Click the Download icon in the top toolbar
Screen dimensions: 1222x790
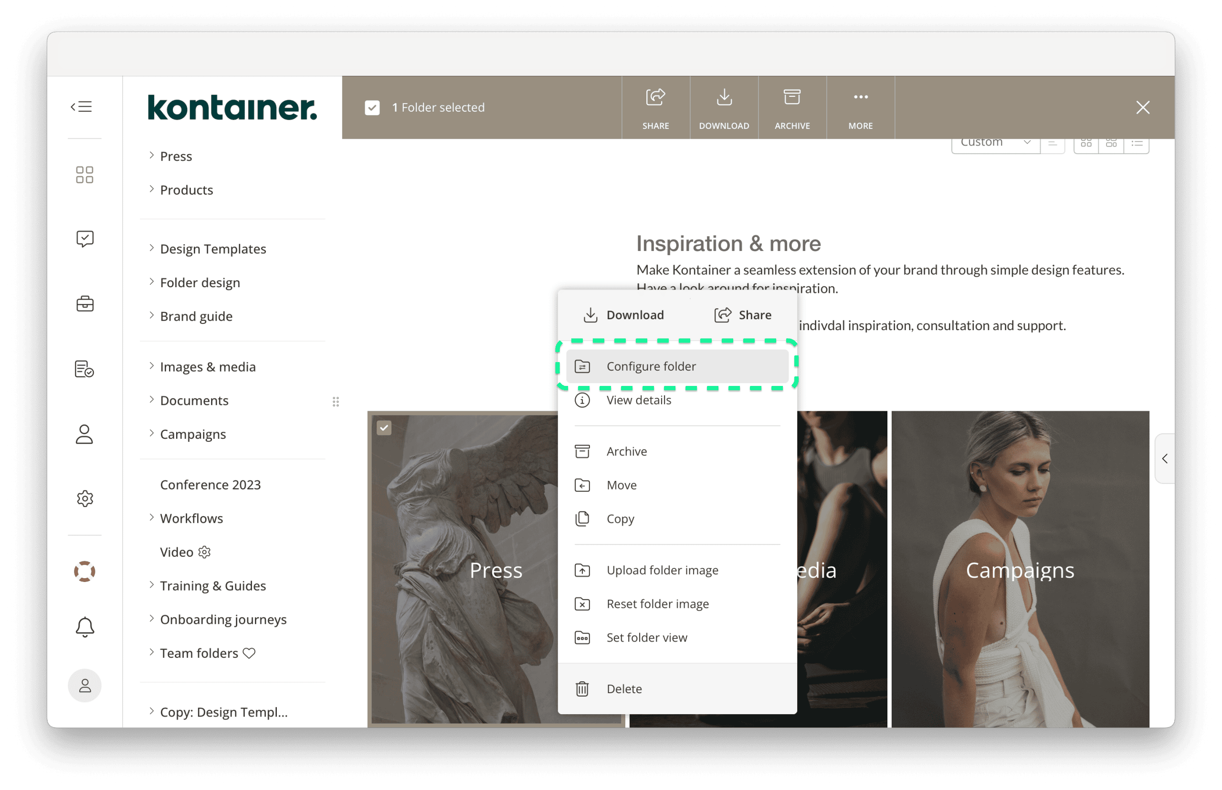pyautogui.click(x=724, y=107)
